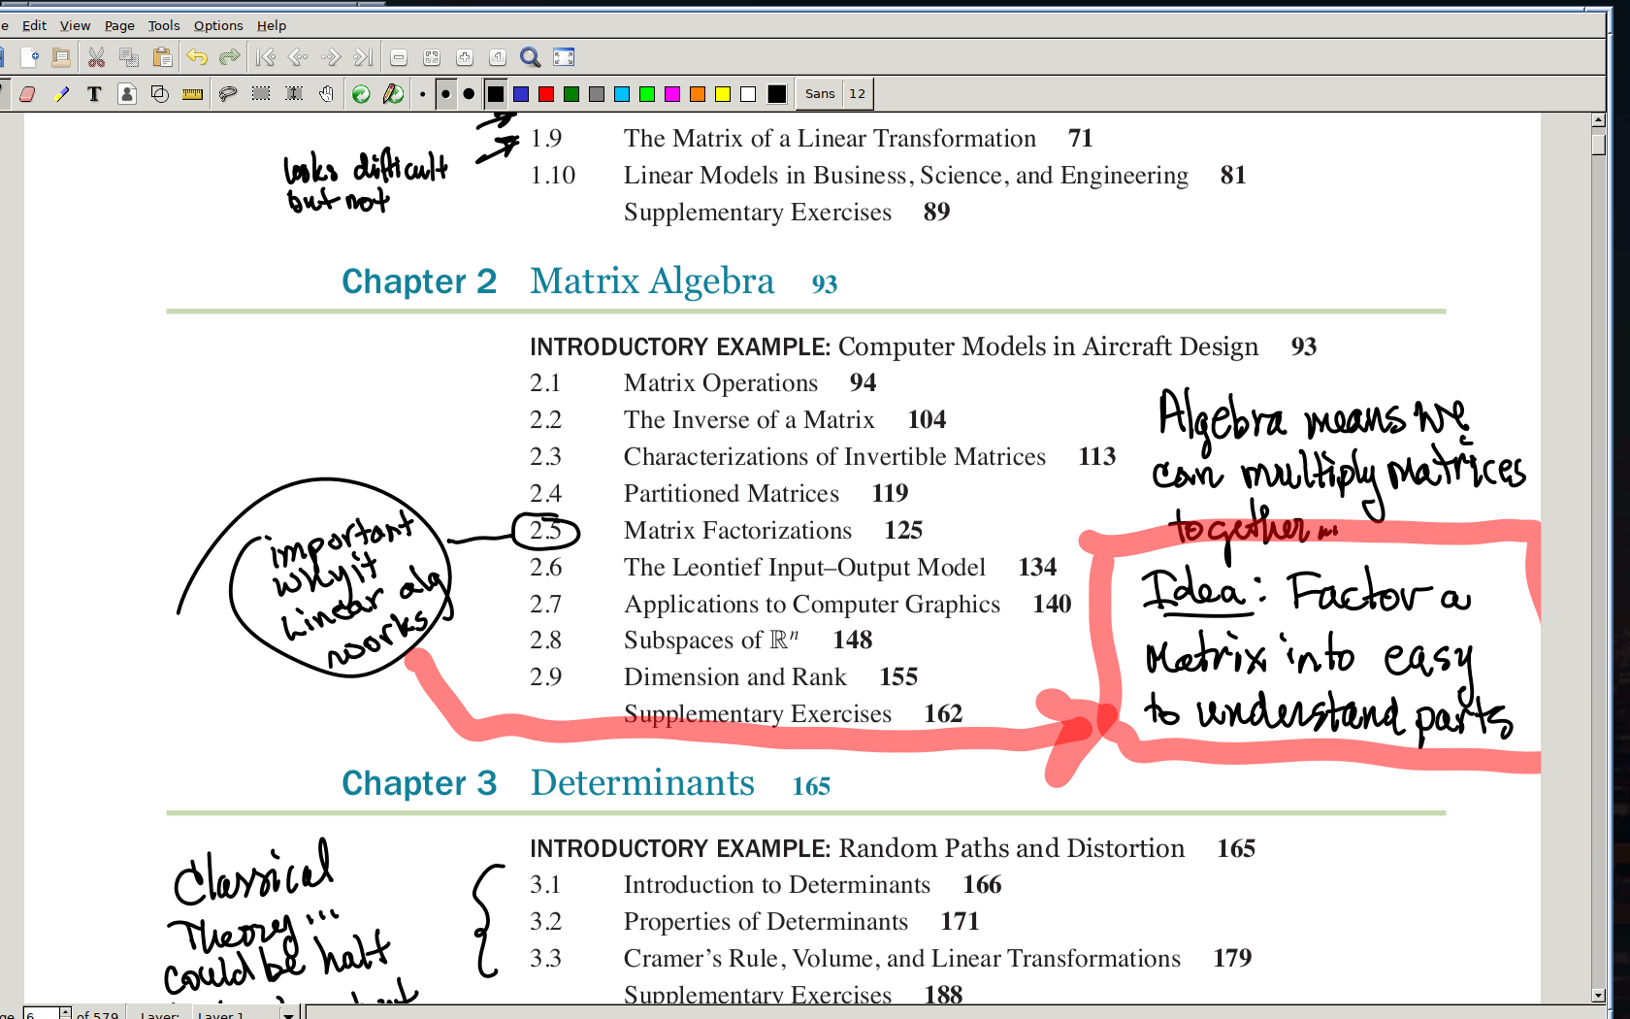The image size is (1630, 1019).
Task: Select the Hand scroll tool
Action: click(x=327, y=94)
